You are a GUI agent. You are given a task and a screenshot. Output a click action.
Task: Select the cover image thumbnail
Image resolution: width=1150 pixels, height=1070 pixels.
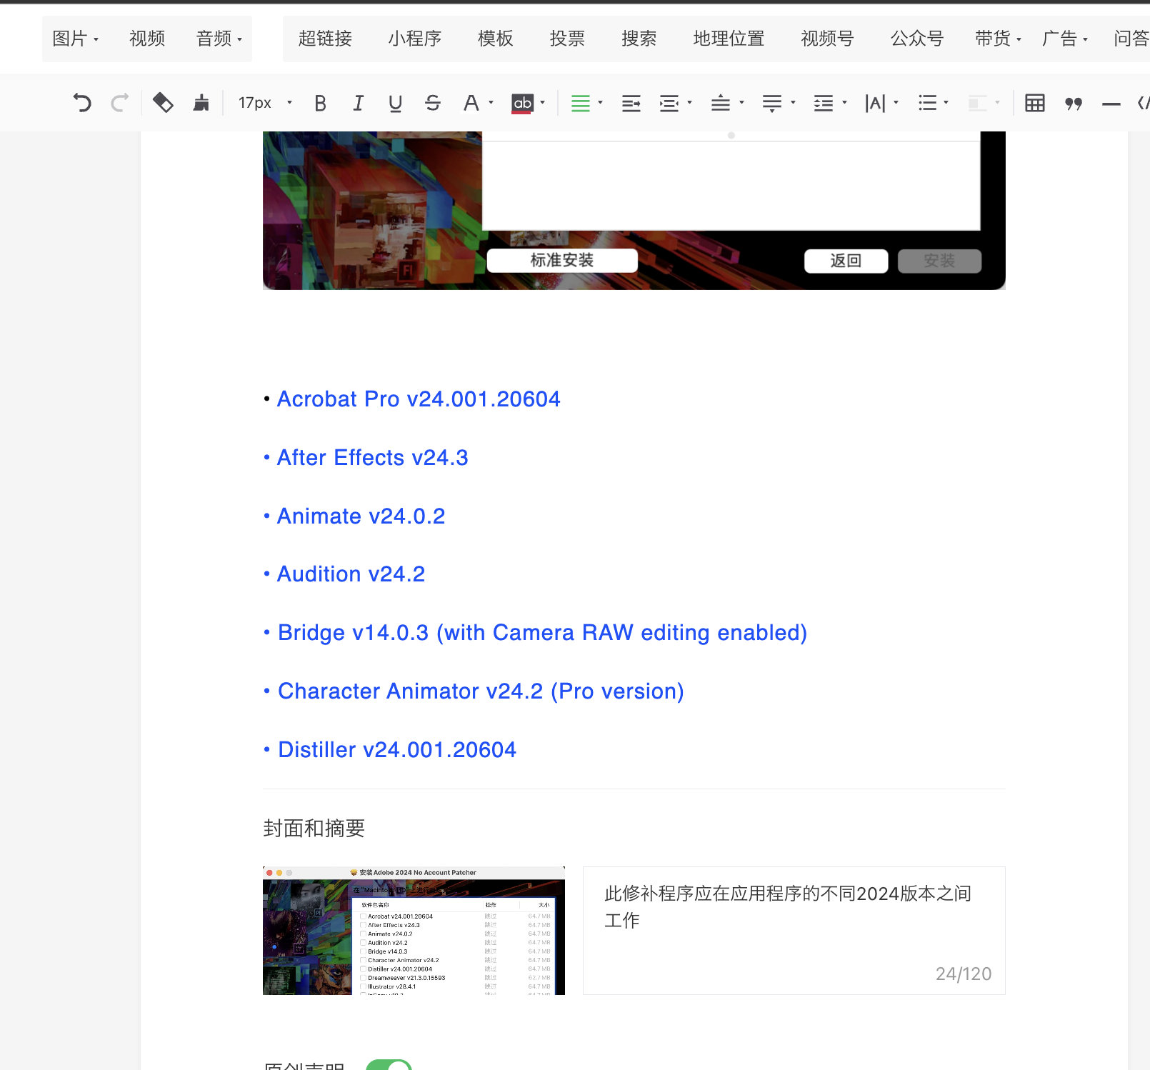click(414, 931)
